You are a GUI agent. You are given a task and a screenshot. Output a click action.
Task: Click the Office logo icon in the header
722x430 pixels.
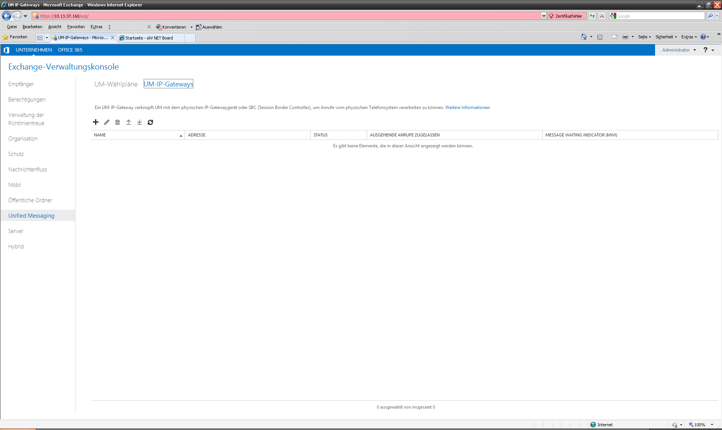6,50
